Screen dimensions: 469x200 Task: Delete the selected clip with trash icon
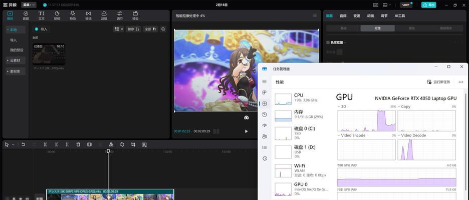tap(78, 144)
